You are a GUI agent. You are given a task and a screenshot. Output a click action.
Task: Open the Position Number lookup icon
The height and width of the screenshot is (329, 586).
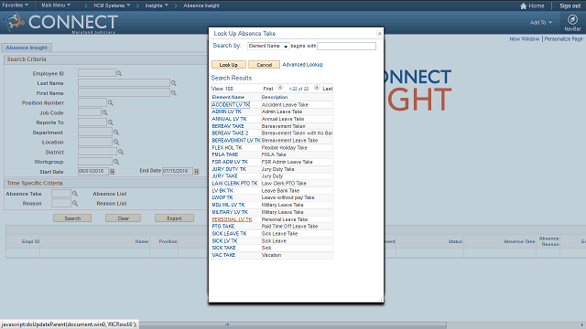click(110, 102)
